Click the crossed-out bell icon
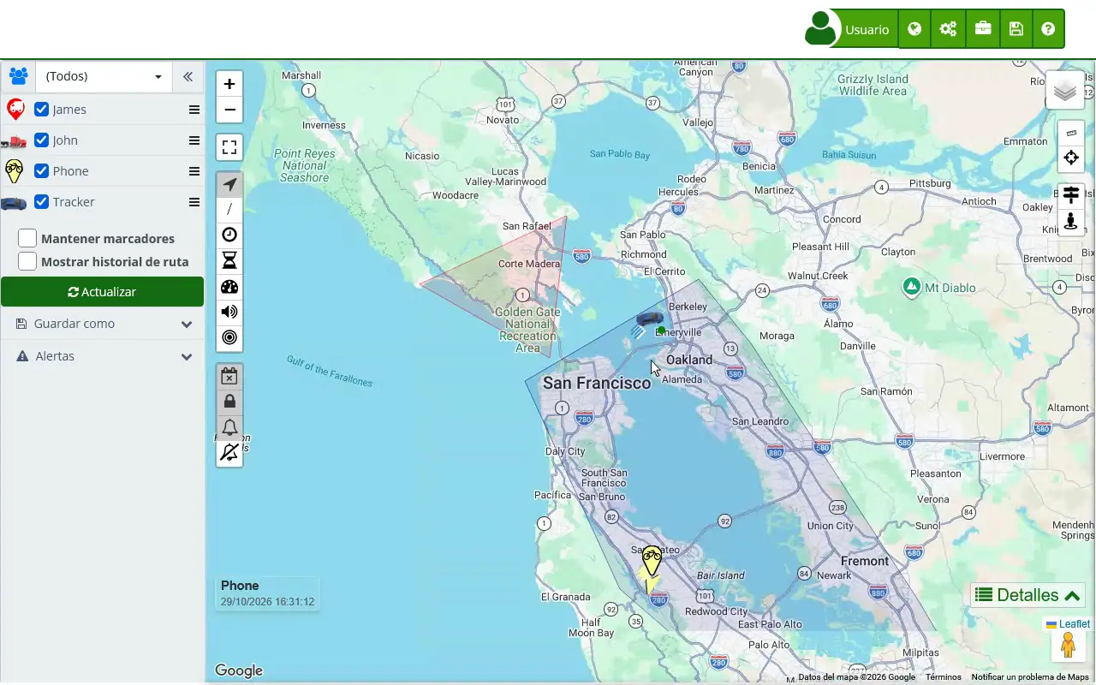Viewport: 1096px width, 685px height. click(x=229, y=453)
